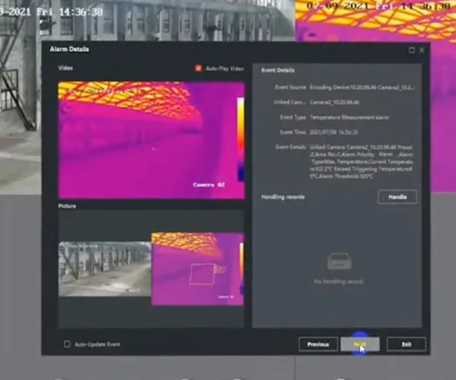Open the optical warehouse snapshot picture
Viewport: 456px width, 380px height.
click(104, 268)
